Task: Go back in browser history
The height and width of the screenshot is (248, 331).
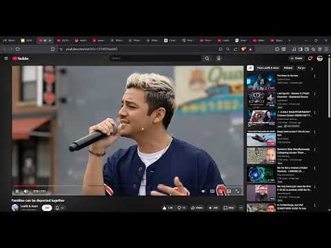Action: point(4,49)
